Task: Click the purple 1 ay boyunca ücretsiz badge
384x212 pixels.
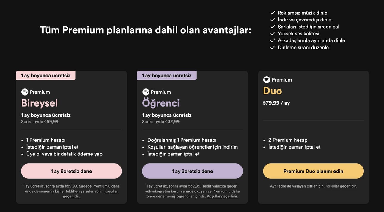Action: click(167, 76)
